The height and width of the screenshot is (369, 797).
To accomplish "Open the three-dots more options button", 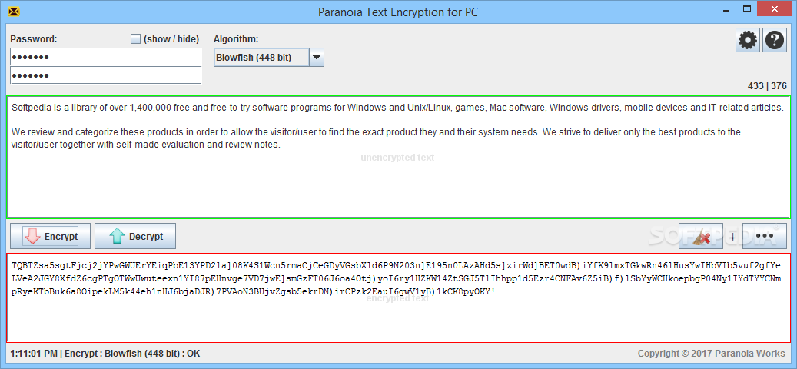I will click(765, 236).
